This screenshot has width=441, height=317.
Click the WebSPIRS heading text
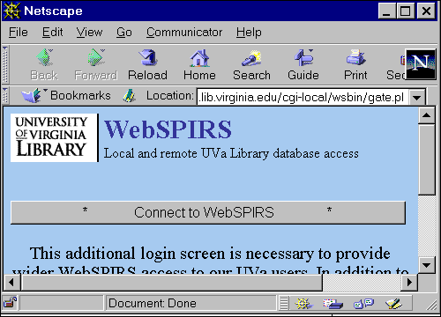(168, 129)
